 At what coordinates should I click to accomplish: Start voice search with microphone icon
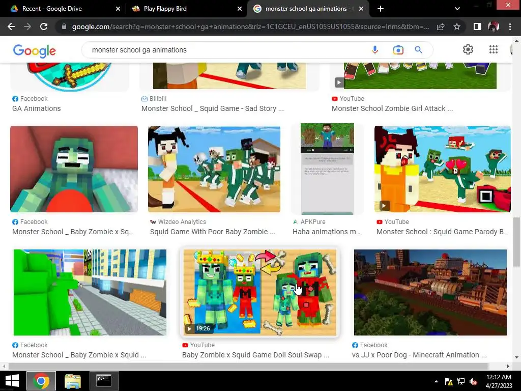375,50
